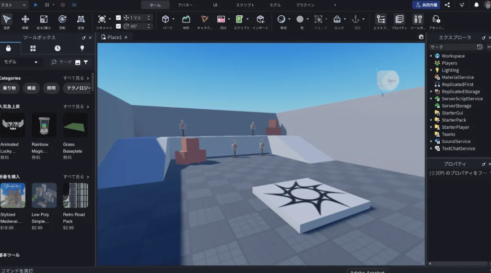Click the GUI toolbar icon
The width and height of the screenshot is (491, 273).
click(221, 19)
